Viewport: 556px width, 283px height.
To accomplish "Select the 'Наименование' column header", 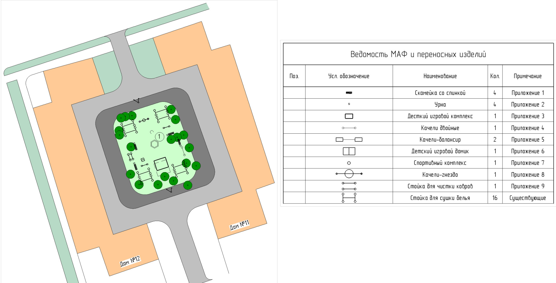I will coord(440,76).
